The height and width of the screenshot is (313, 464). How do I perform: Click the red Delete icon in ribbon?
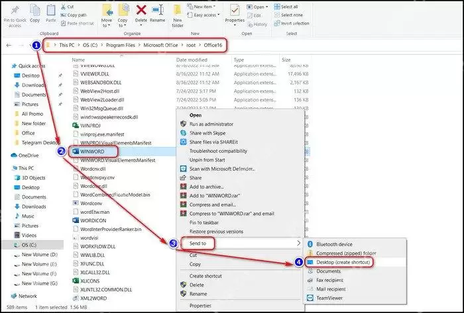tap(141, 10)
